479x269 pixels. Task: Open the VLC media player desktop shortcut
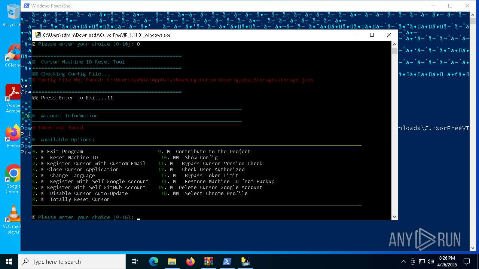pyautogui.click(x=12, y=220)
